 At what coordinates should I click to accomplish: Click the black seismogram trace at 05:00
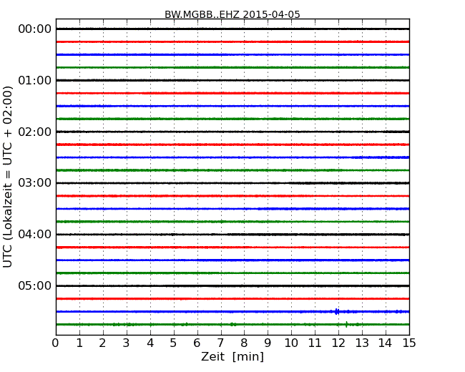(x=232, y=285)
